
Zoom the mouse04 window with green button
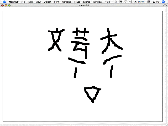point(9,5)
